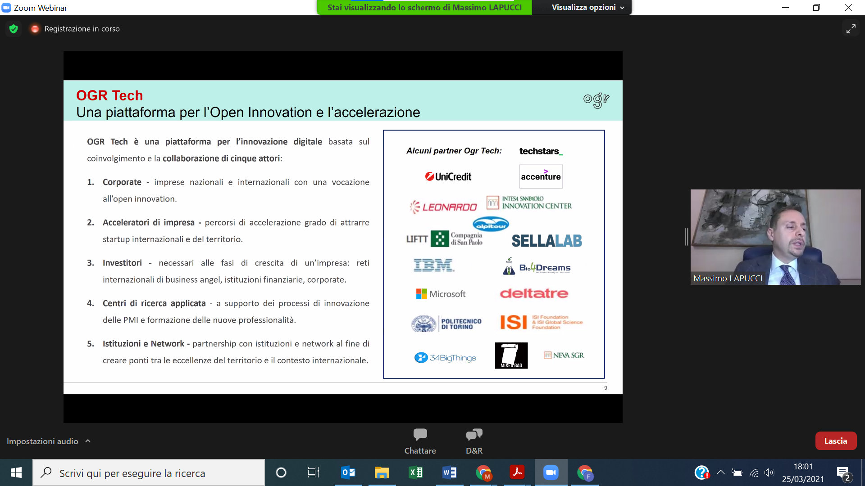The image size is (865, 486).
Task: Click the Impostazioni audio label
Action: click(x=42, y=441)
